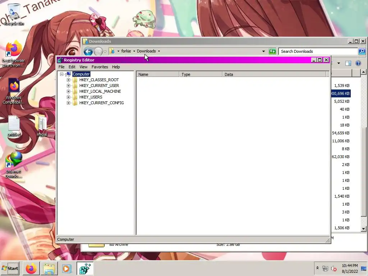This screenshot has height=276, width=368.
Task: Click the 5,052 KB size entry
Action: [342, 101]
